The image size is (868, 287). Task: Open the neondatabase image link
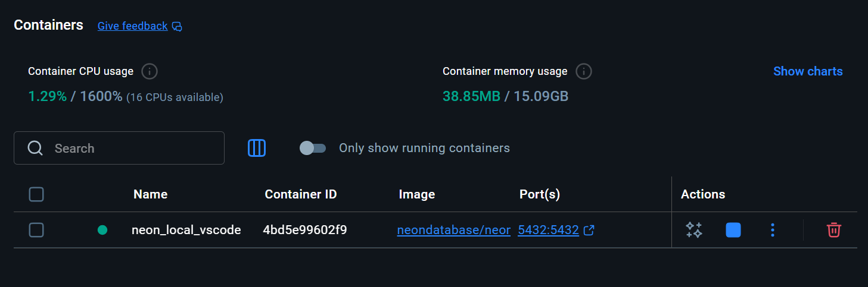(453, 230)
